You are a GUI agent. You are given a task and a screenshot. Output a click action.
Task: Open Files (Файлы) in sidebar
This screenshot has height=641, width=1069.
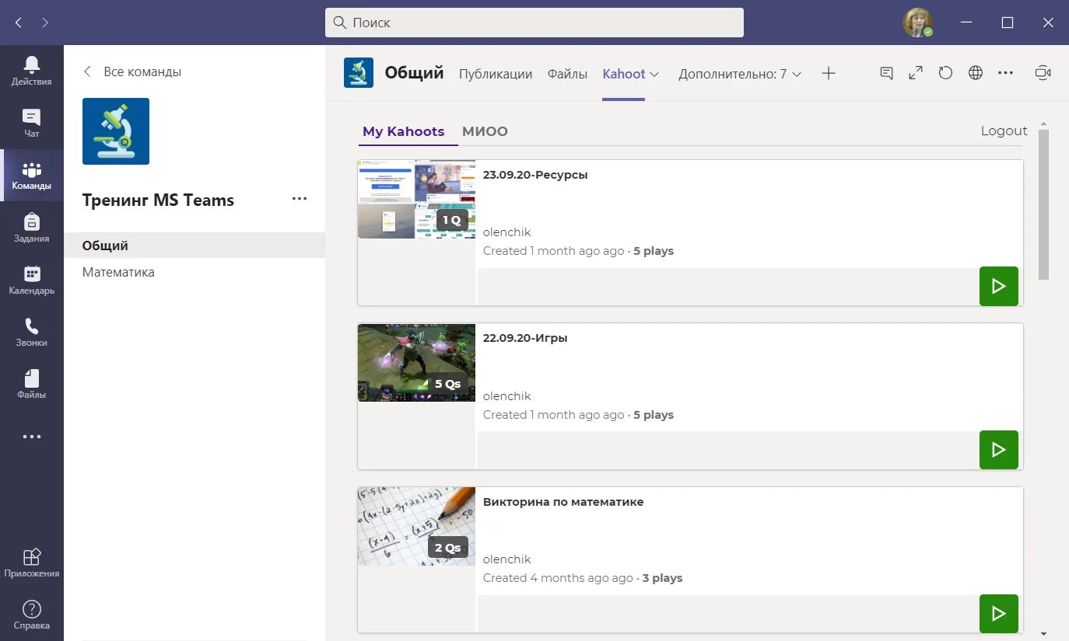point(32,384)
